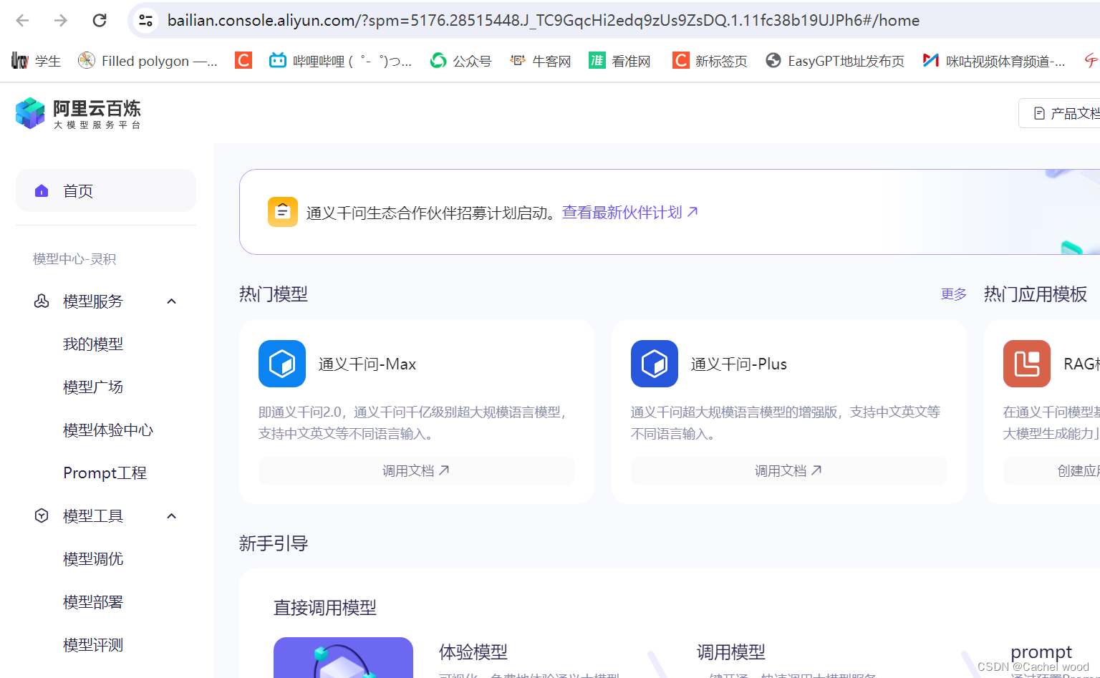
Task: Open the 咪咕视频体育频道 bookmark
Action: (x=994, y=61)
